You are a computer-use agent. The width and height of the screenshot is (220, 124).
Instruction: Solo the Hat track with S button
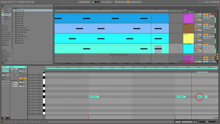(210, 34)
